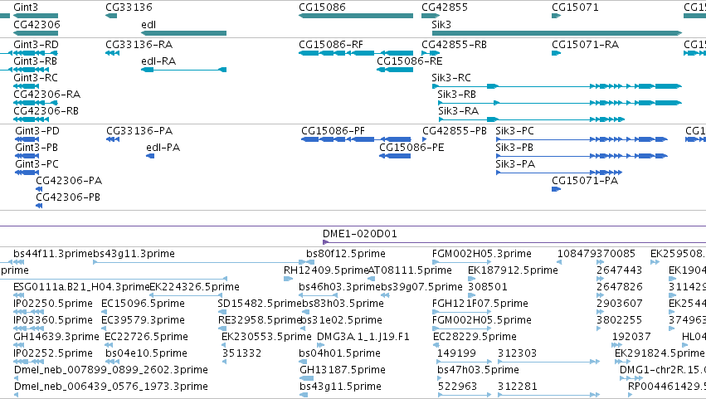
Task: Click the 108479370085 EST label
Action: click(x=596, y=254)
